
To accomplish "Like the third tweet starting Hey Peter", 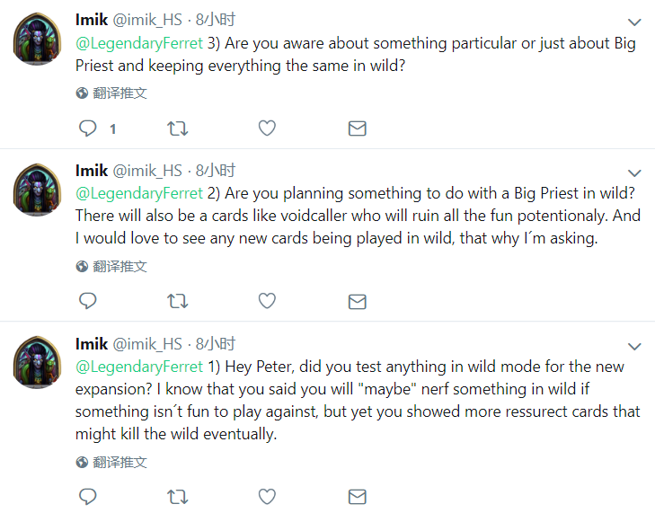I will [x=267, y=496].
